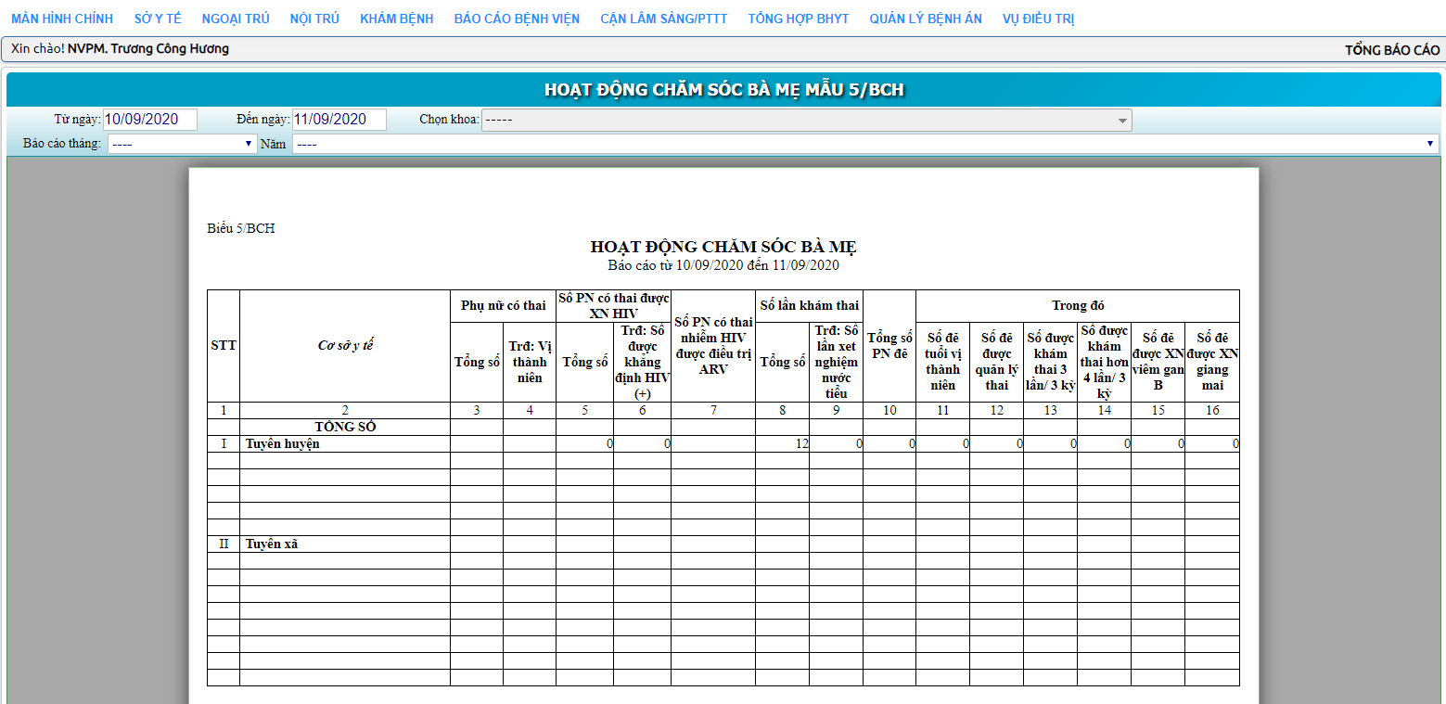This screenshot has height=704, width=1446.
Task: Click 'Biểu 5/BCH' label in report
Action: coord(241,229)
